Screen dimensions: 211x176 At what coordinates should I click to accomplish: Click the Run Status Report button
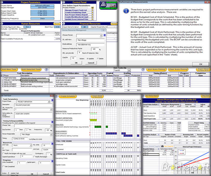point(152,96)
